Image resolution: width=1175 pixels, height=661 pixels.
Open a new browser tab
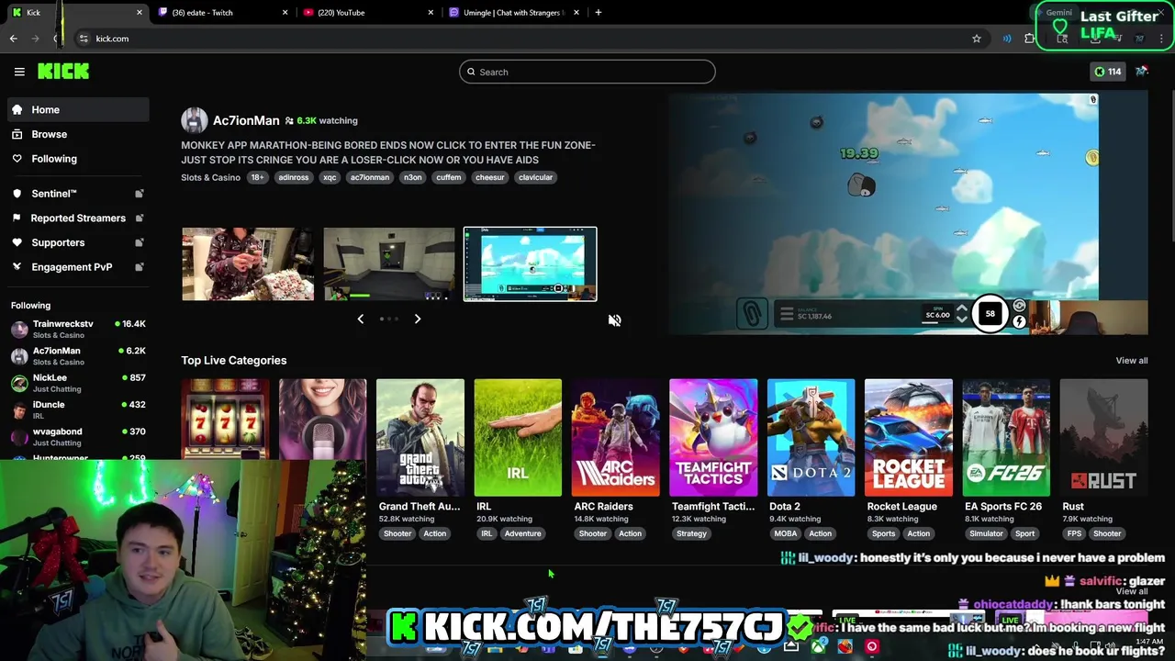(x=598, y=12)
